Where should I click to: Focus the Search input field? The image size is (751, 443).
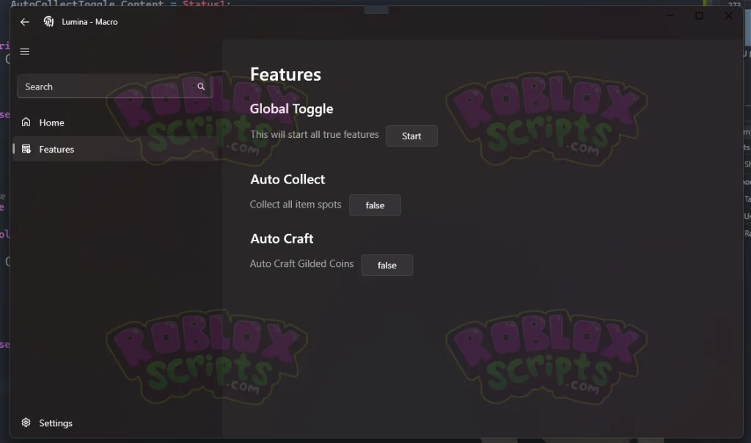(x=115, y=87)
